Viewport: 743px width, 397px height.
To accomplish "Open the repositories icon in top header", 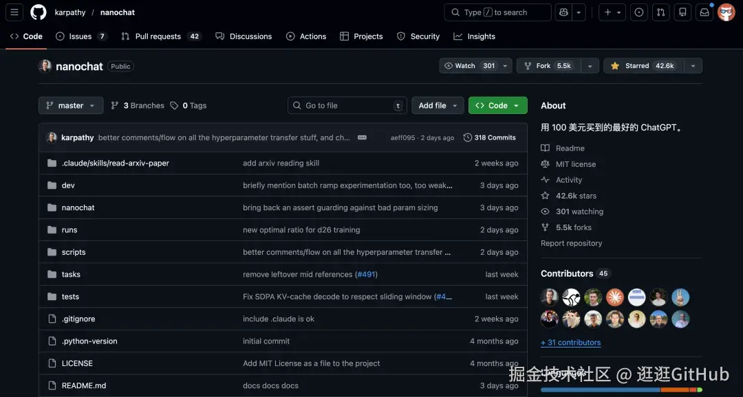I will pyautogui.click(x=682, y=12).
